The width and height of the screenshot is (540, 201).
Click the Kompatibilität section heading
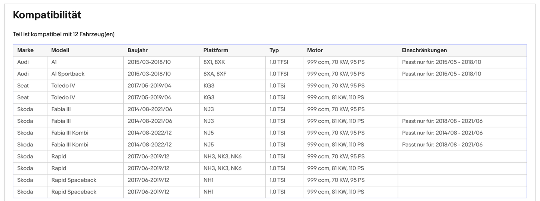pos(47,15)
